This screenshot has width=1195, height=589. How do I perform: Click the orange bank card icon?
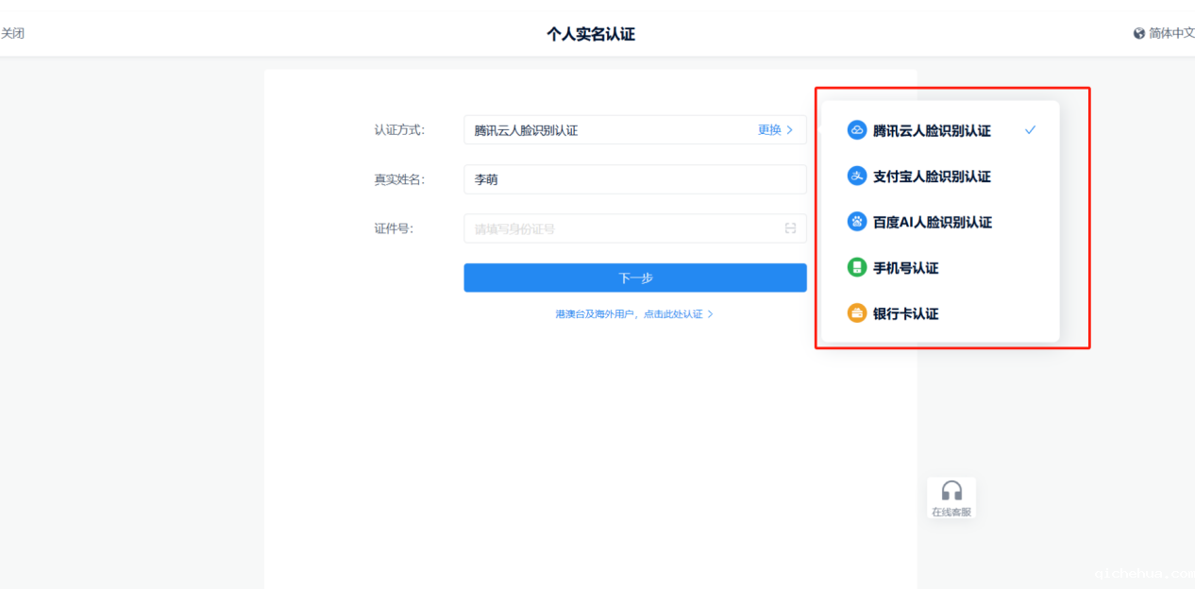click(856, 313)
